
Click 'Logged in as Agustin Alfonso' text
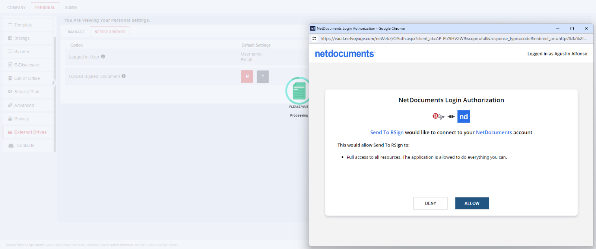point(557,54)
